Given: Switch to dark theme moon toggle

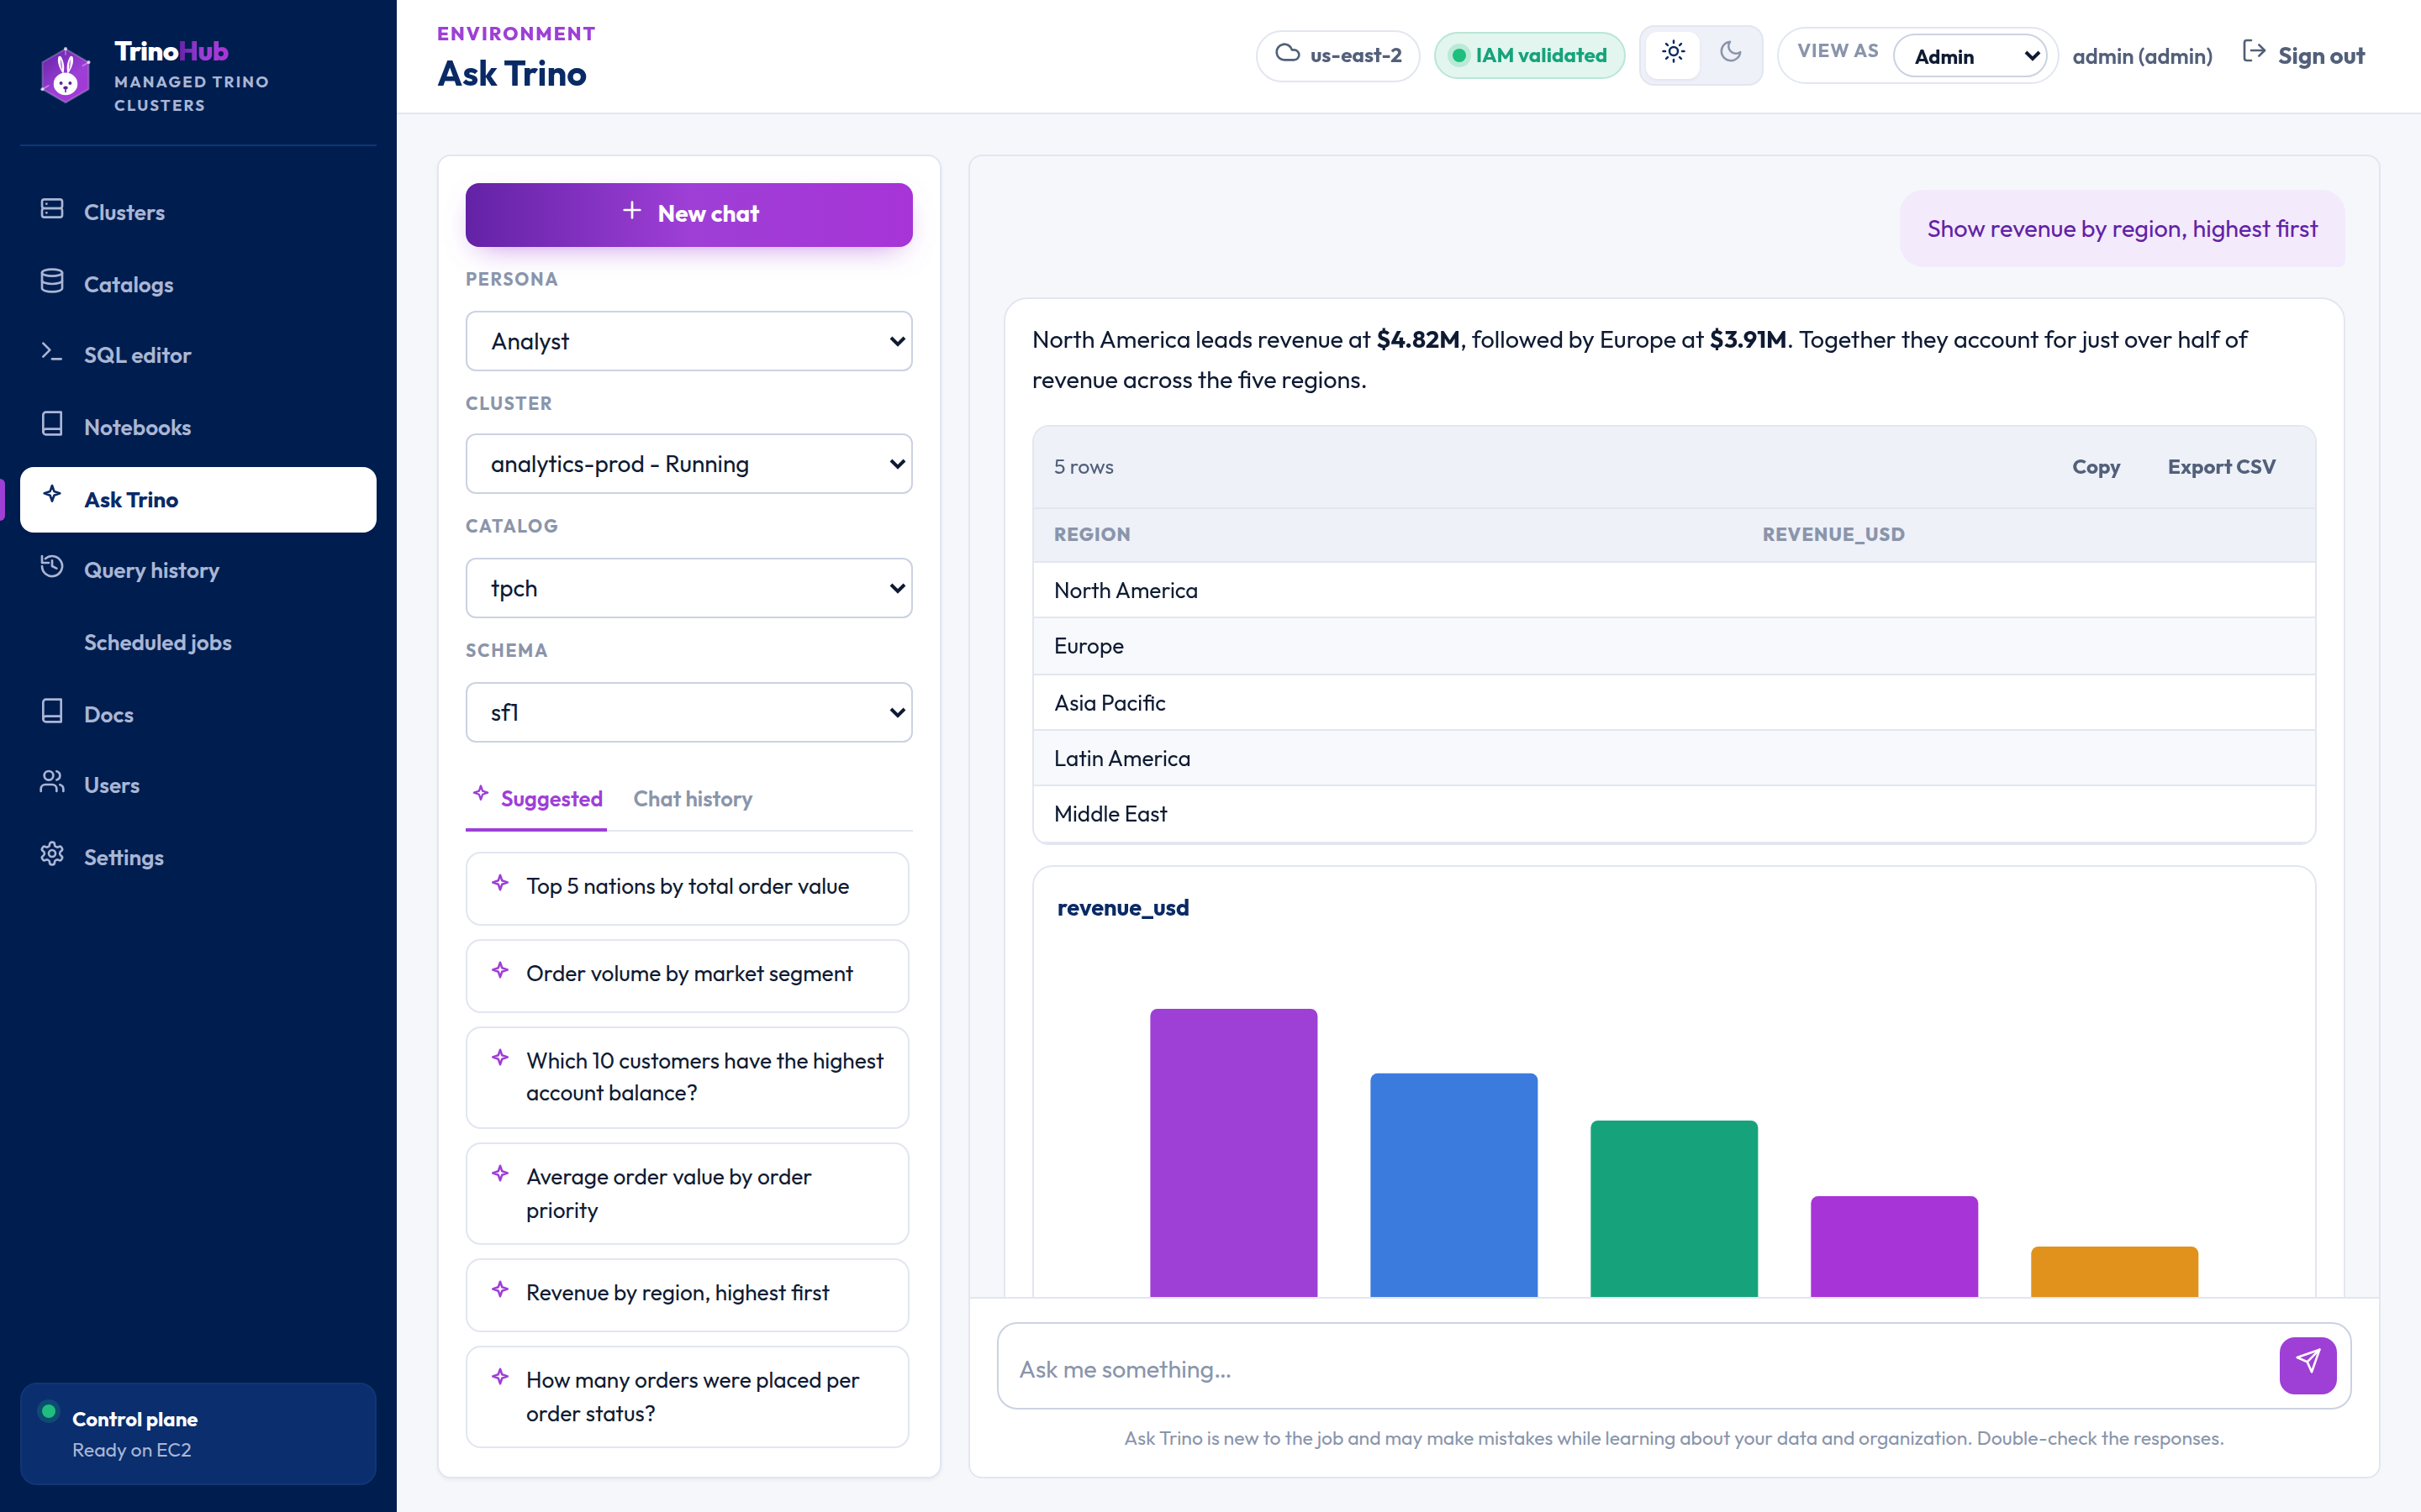Looking at the screenshot, I should coord(1731,53).
